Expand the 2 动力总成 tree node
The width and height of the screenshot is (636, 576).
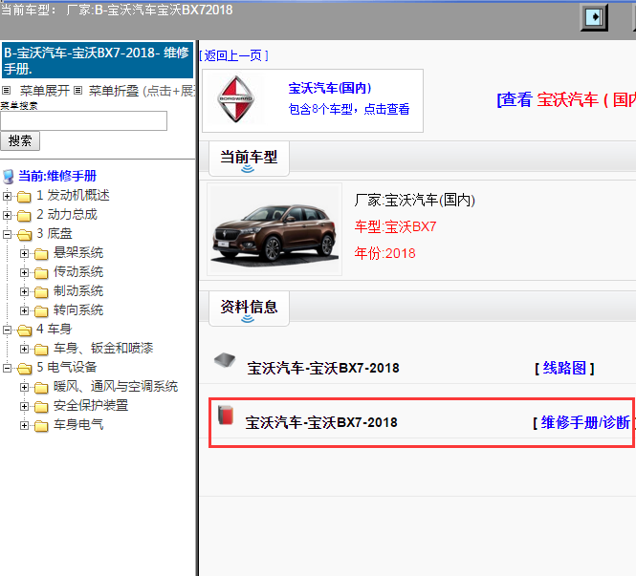(x=7, y=215)
